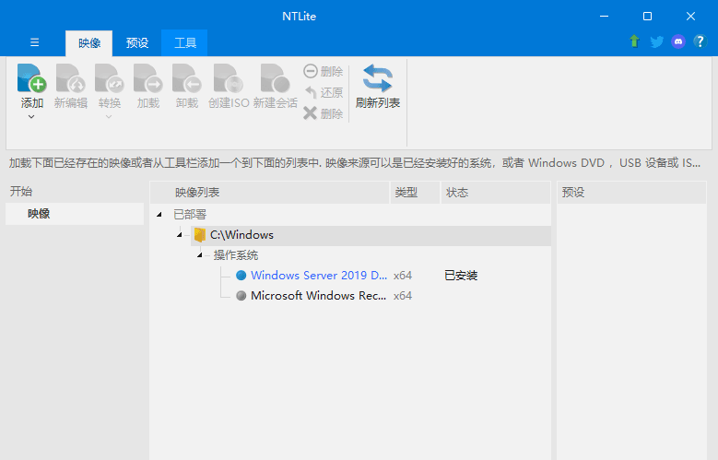Switch to the 预设 tab
The height and width of the screenshot is (460, 718).
click(x=136, y=42)
